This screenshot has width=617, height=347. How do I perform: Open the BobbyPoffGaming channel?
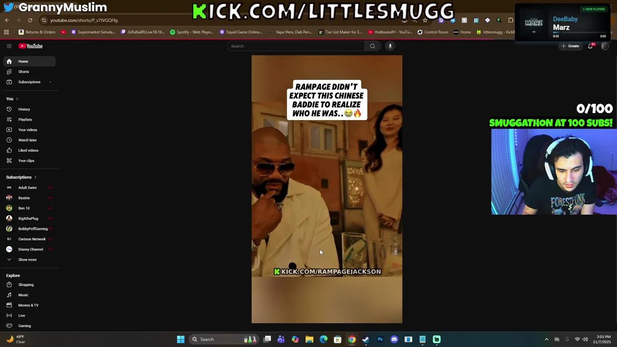pyautogui.click(x=29, y=229)
